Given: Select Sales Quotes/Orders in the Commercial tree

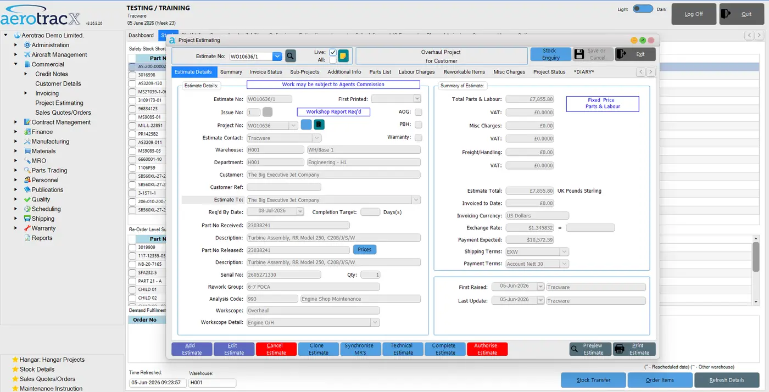Looking at the screenshot, I should click(63, 113).
